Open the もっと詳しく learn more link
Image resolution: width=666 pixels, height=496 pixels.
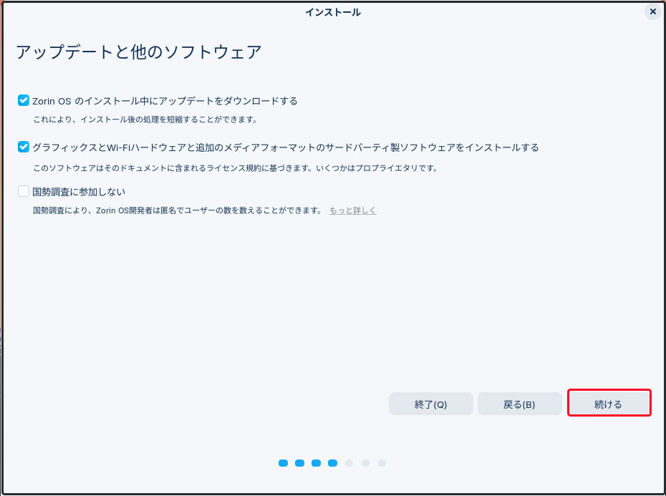click(x=352, y=210)
